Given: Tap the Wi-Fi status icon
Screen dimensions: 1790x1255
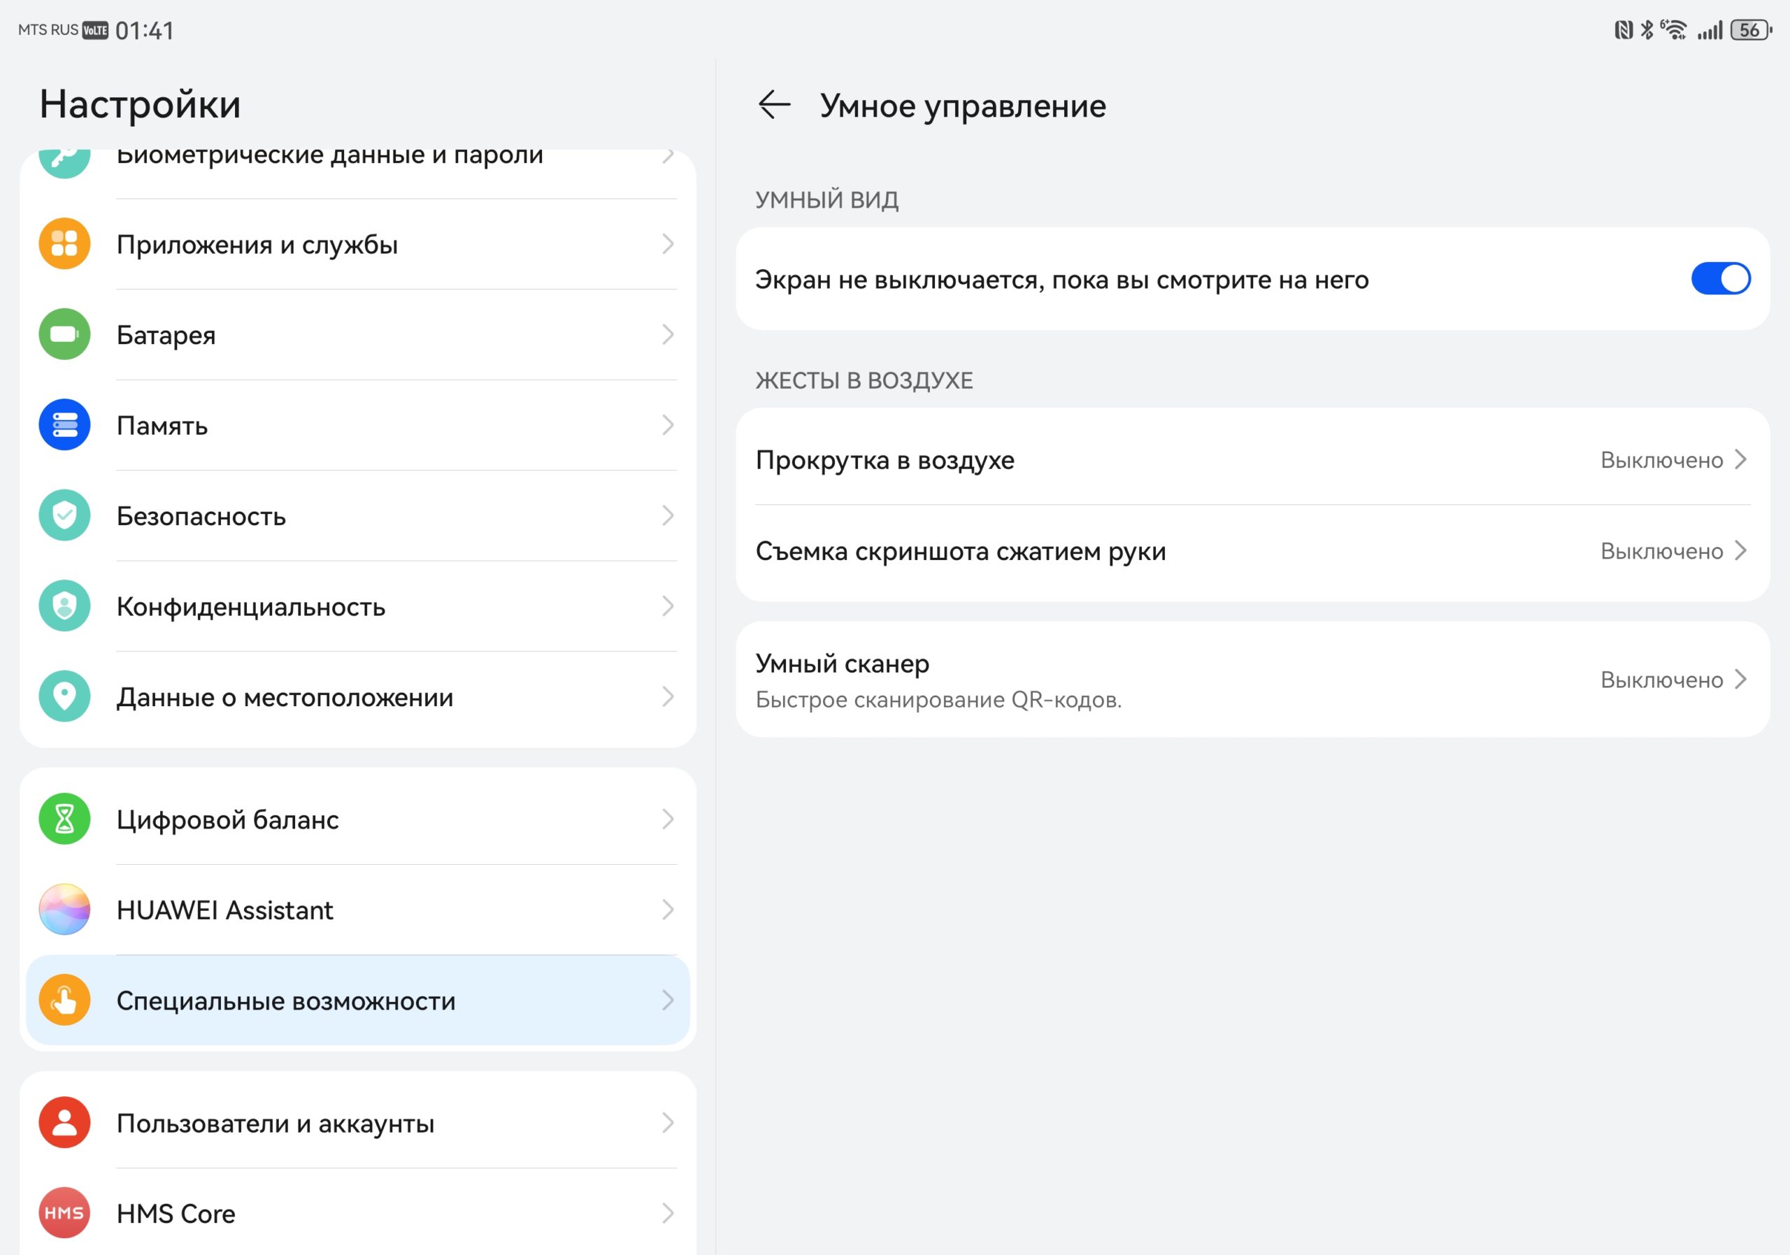Looking at the screenshot, I should click(x=1675, y=30).
